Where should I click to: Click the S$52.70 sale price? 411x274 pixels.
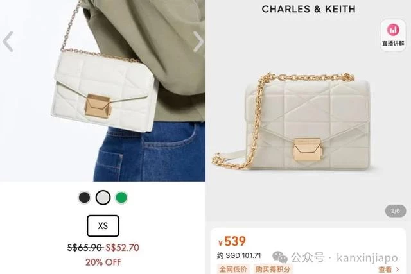122,248
